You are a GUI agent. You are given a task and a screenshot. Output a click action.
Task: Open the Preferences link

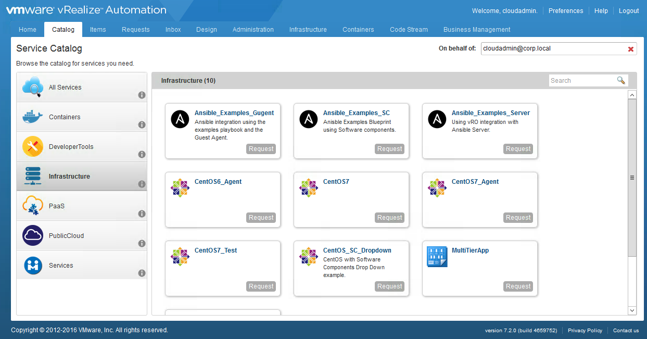coord(566,11)
